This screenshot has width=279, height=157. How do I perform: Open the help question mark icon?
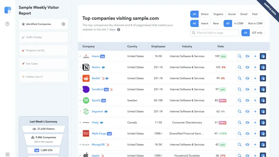click(7, 24)
